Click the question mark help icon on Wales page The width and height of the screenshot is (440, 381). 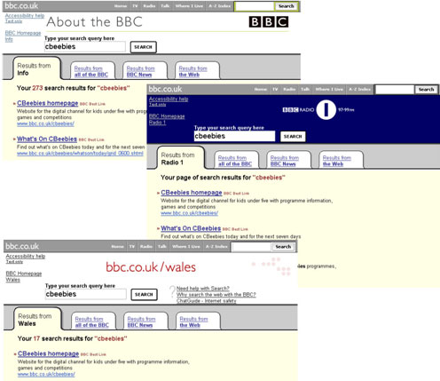pyautogui.click(x=172, y=291)
